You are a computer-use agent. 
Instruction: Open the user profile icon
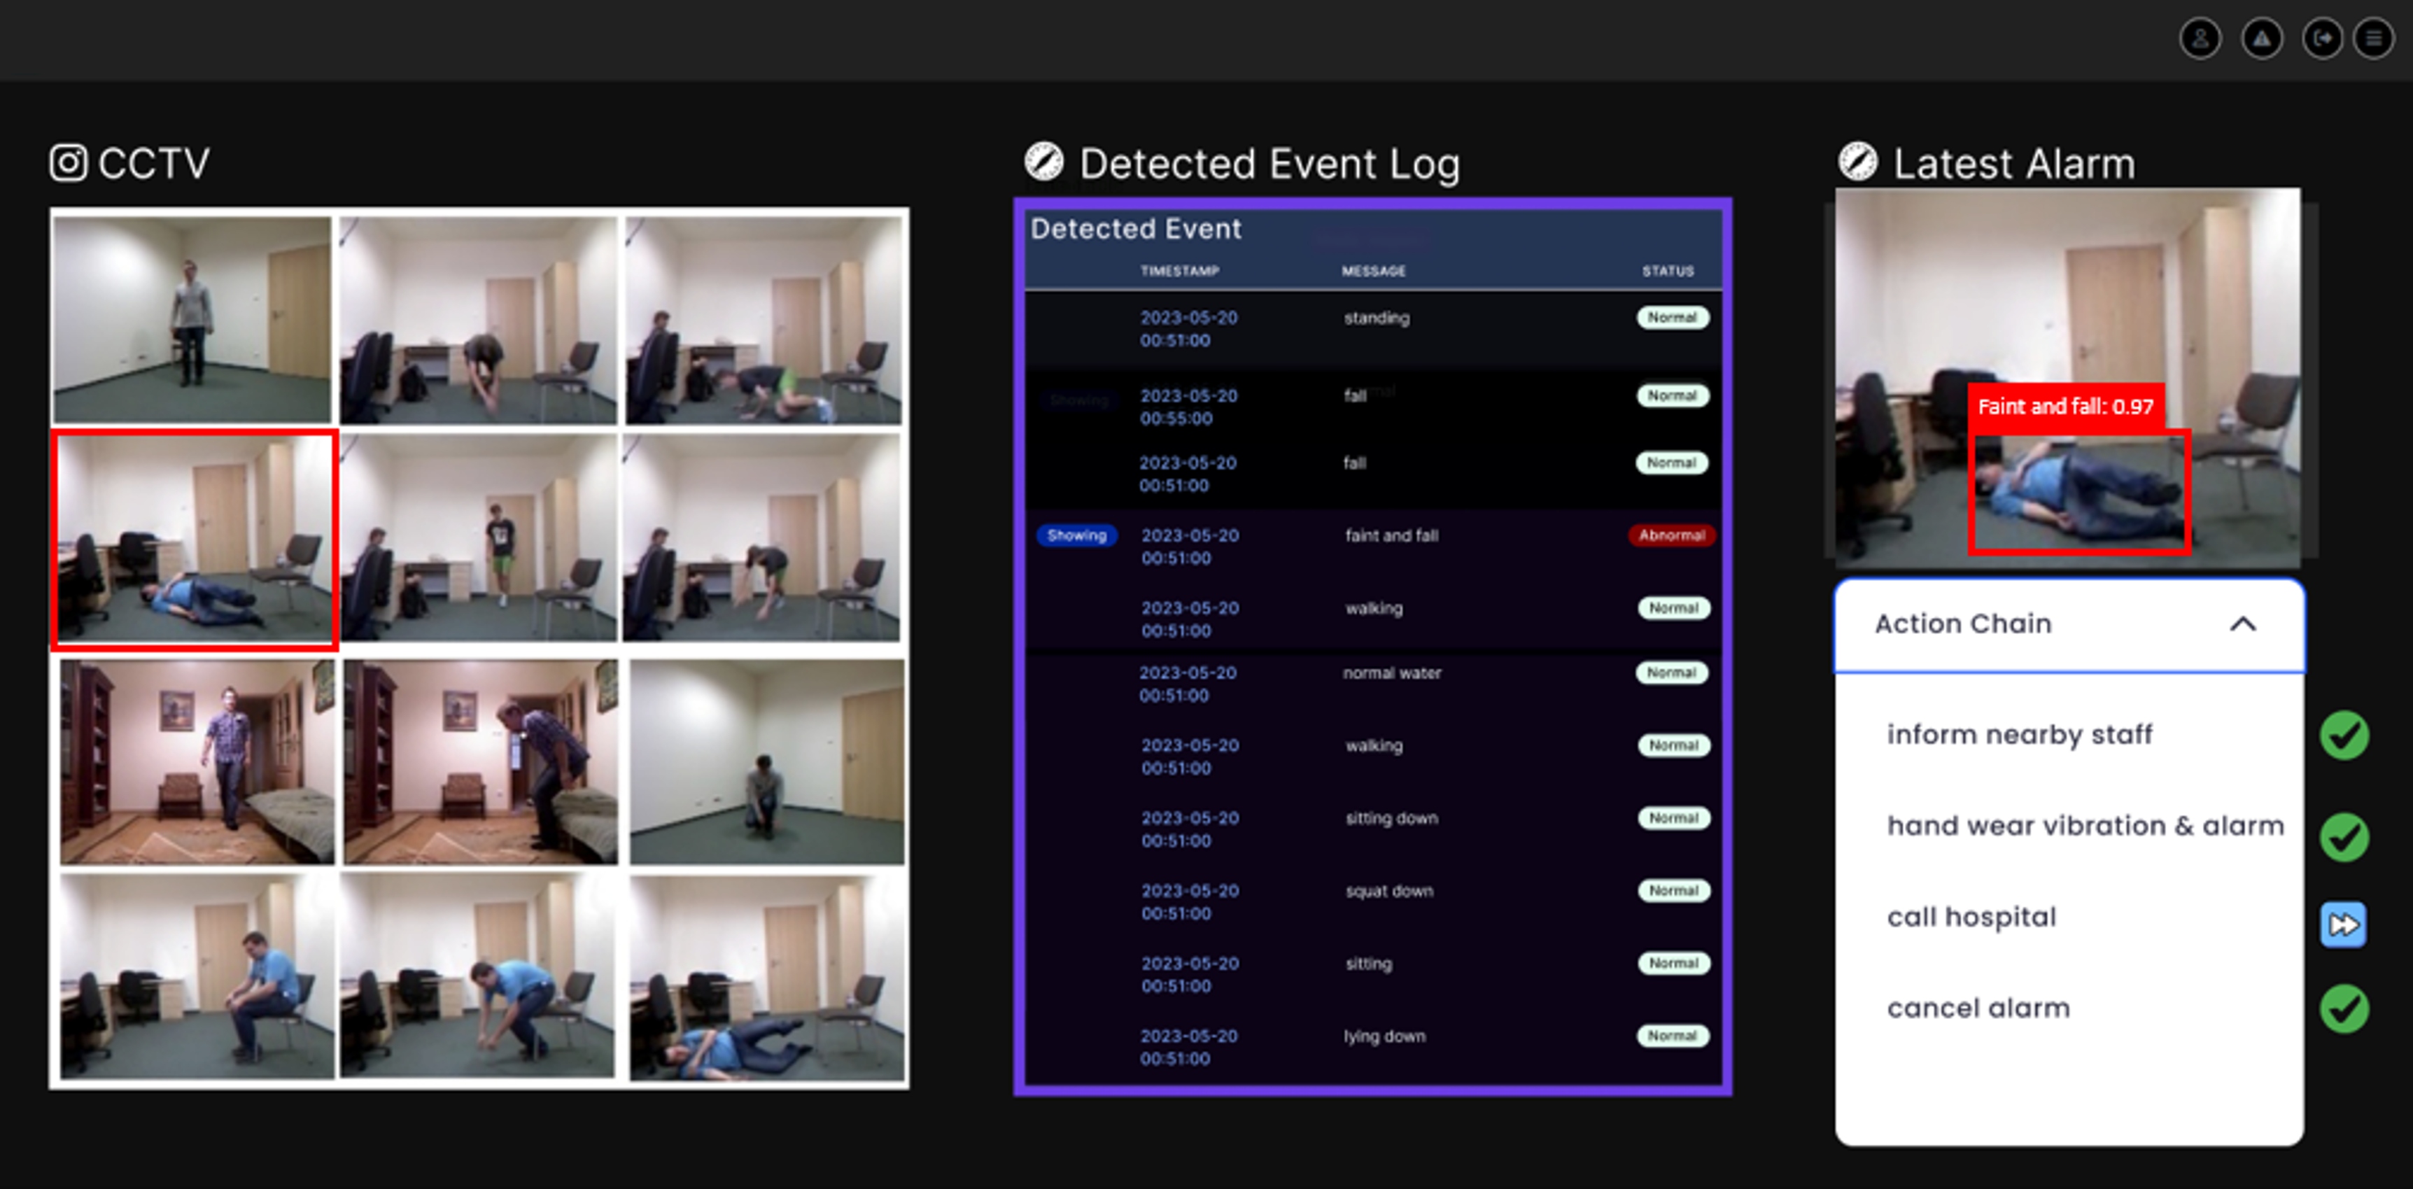(x=2200, y=38)
